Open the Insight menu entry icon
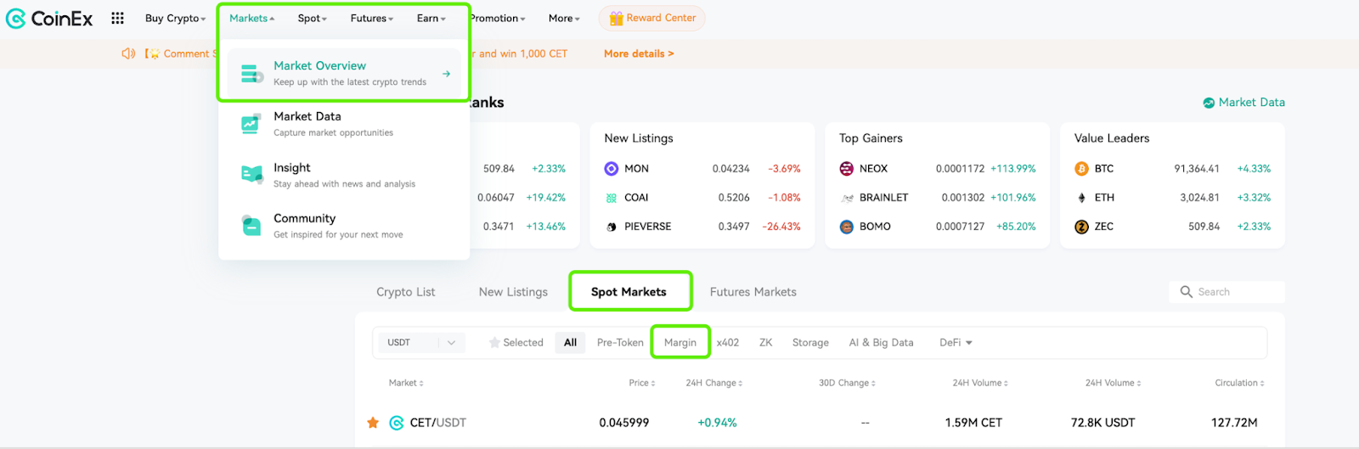This screenshot has height=449, width=1359. (x=251, y=175)
